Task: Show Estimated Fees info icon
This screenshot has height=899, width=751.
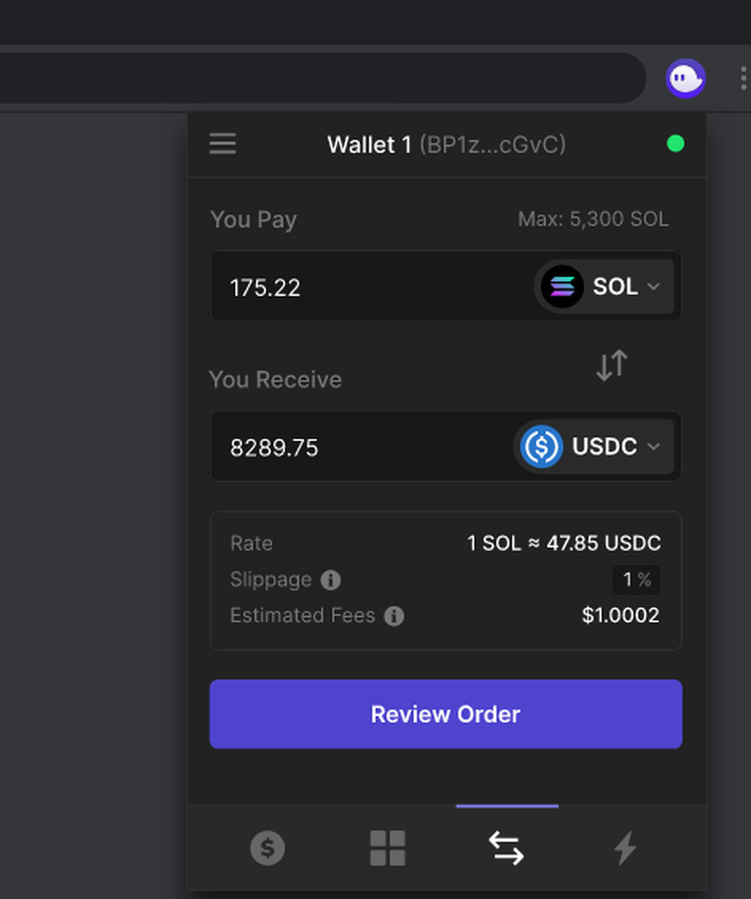Action: coord(394,616)
